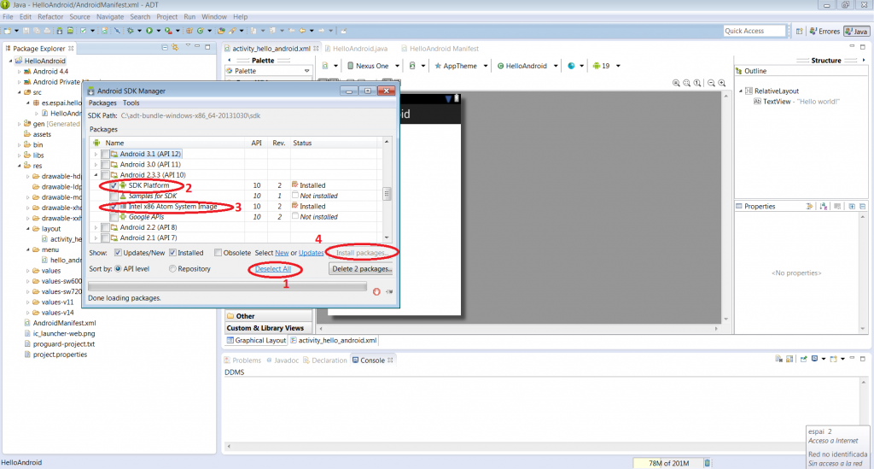The height and width of the screenshot is (469, 874).
Task: Click the green Run button in toolbar
Action: click(x=149, y=31)
